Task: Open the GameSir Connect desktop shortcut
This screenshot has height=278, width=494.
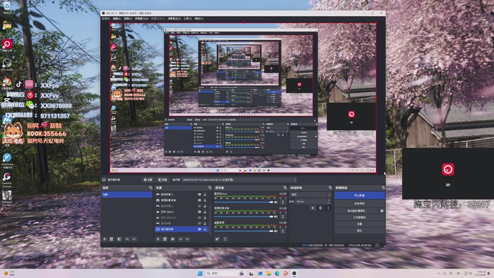Action: coord(7,179)
